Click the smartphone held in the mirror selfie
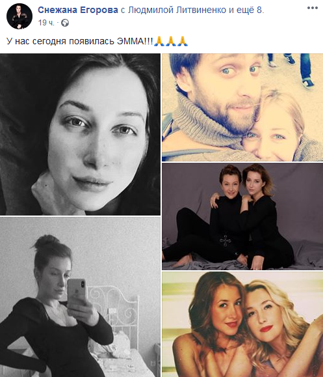The width and height of the screenshot is (323, 377). (x=76, y=294)
